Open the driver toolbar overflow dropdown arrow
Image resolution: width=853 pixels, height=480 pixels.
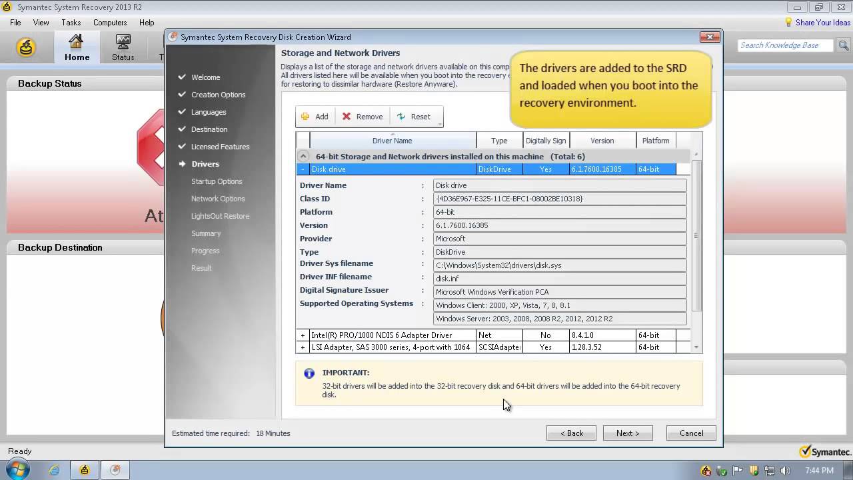(440, 124)
